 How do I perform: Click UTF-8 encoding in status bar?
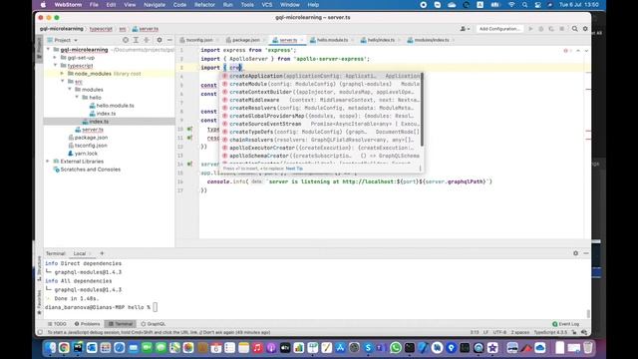tap(499, 332)
